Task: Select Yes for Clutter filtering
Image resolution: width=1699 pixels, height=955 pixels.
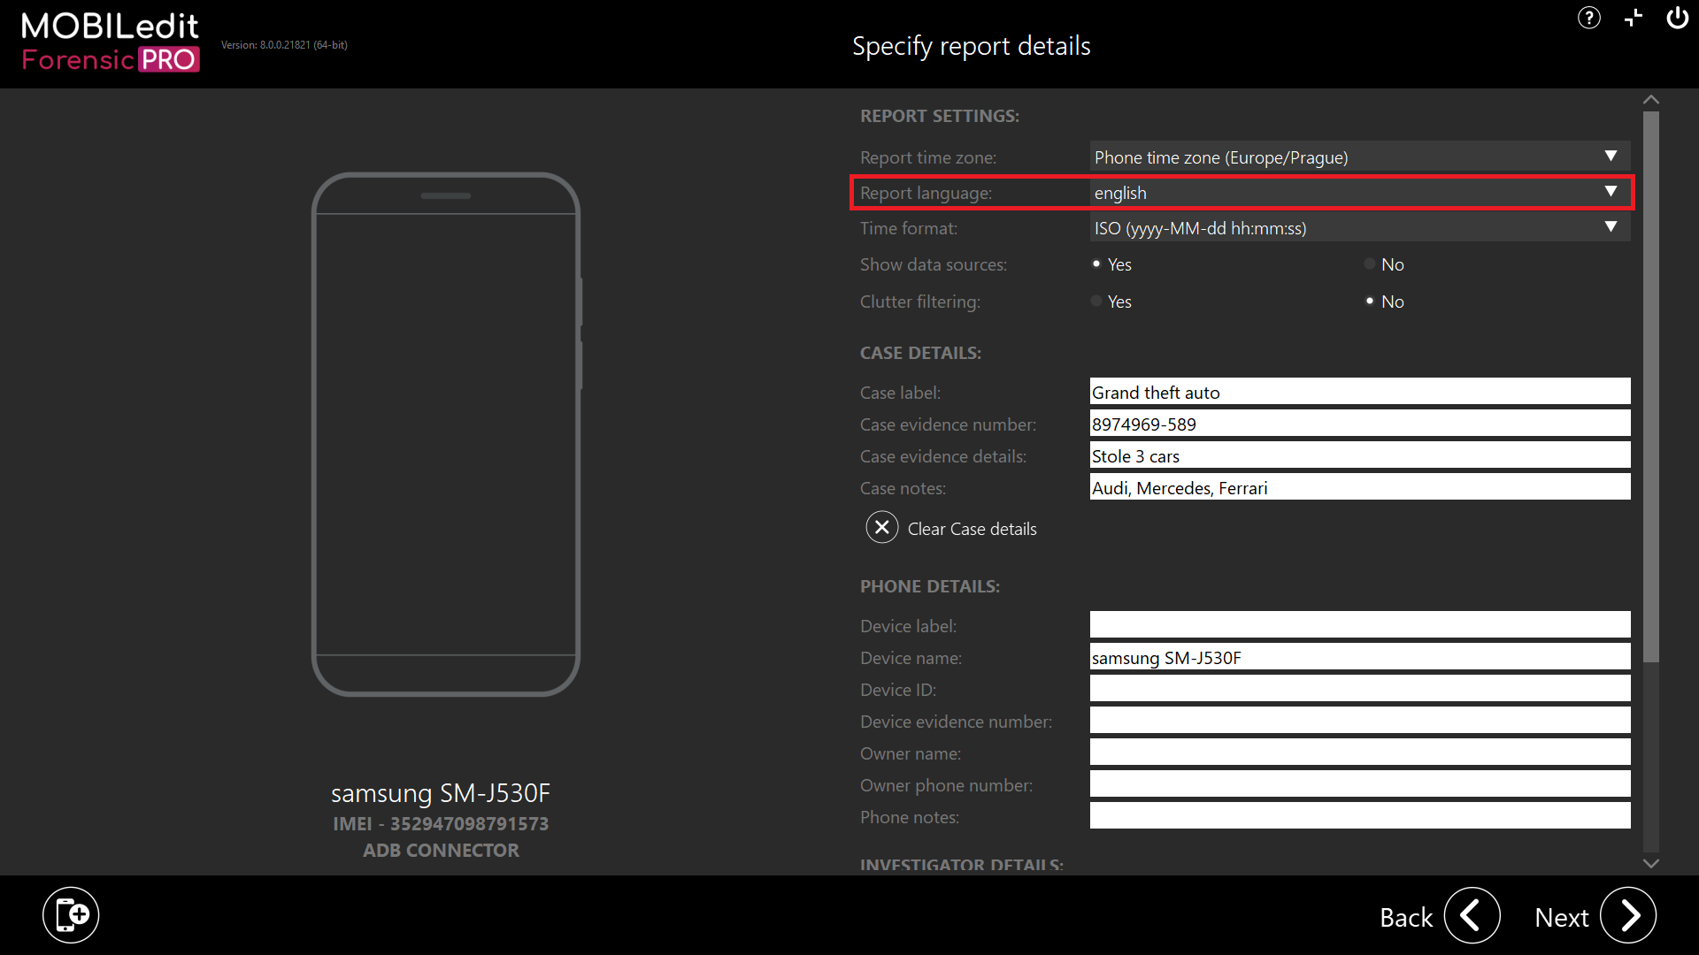Action: [x=1096, y=302]
